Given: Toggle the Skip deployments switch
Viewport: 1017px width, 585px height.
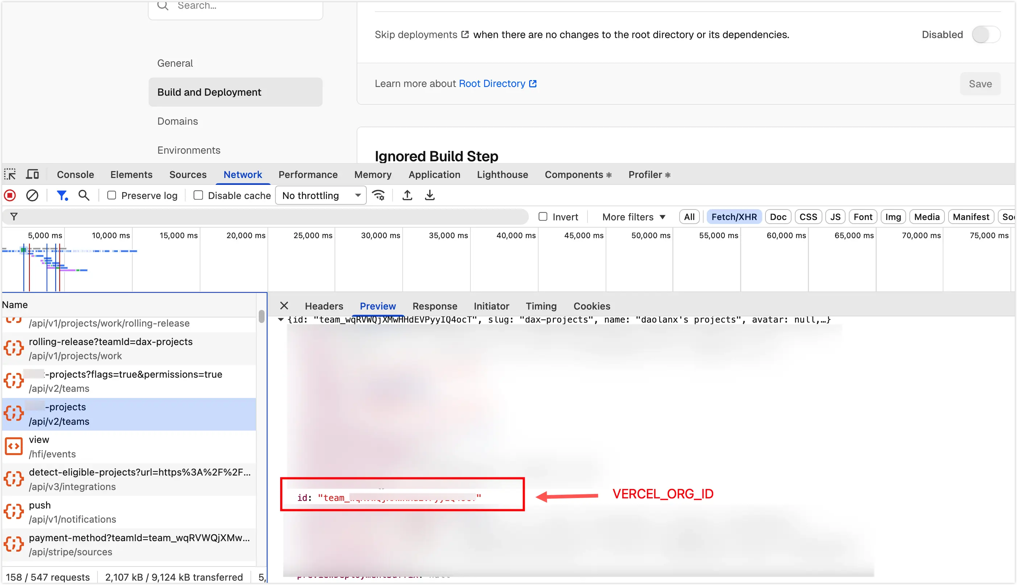Looking at the screenshot, I should click(986, 34).
